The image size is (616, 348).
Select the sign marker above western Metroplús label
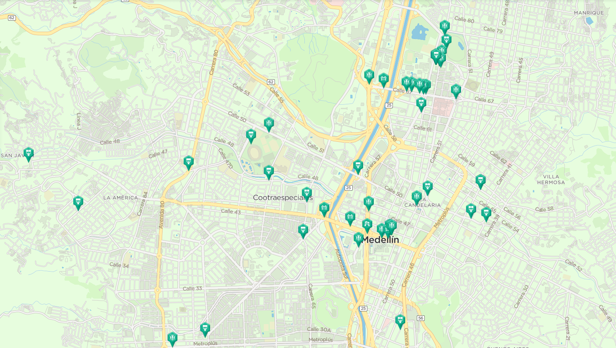pos(205,329)
